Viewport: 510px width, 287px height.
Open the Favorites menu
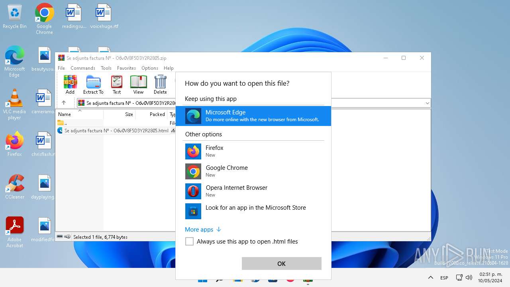tap(126, 68)
